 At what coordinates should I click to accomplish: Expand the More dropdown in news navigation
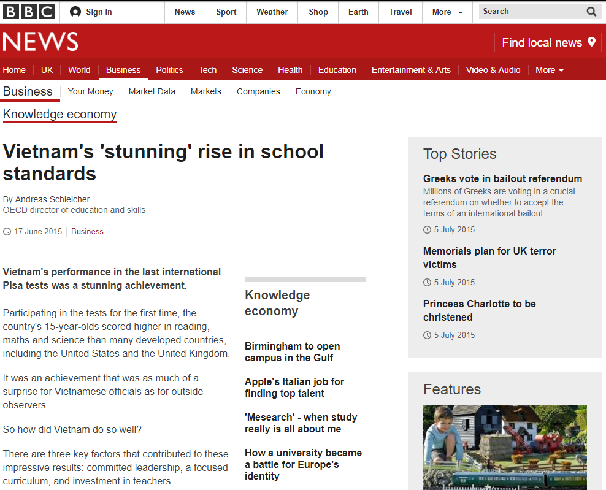coord(549,70)
